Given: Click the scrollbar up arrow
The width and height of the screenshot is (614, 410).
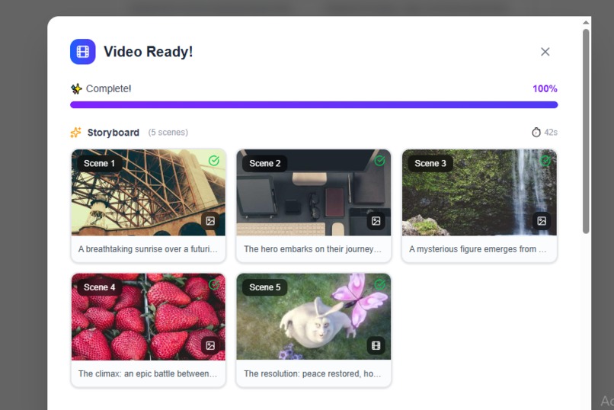Looking at the screenshot, I should coord(586,23).
